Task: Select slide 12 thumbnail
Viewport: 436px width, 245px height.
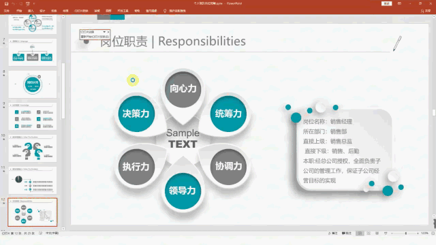Action: click(33, 212)
